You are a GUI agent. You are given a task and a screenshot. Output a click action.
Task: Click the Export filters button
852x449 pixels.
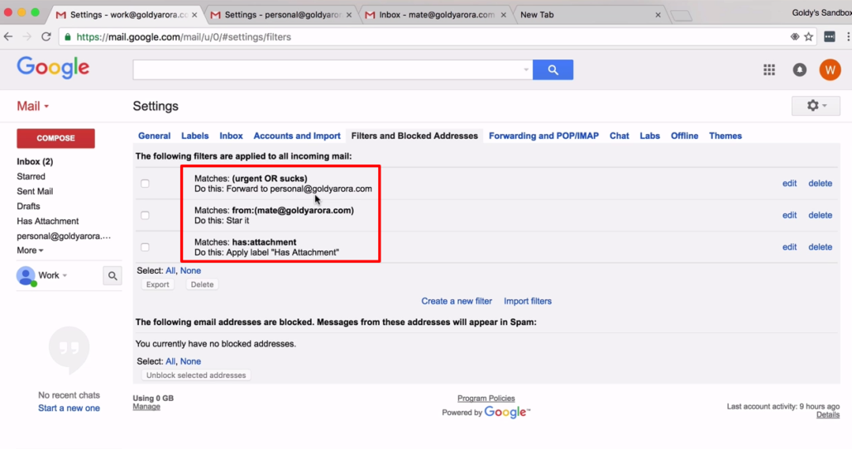click(157, 284)
